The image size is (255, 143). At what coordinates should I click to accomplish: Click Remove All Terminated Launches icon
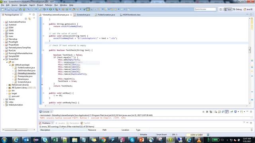(x=211, y=112)
